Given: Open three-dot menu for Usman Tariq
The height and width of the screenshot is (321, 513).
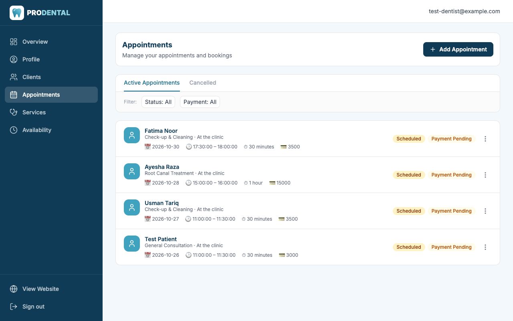Looking at the screenshot, I should 485,211.
